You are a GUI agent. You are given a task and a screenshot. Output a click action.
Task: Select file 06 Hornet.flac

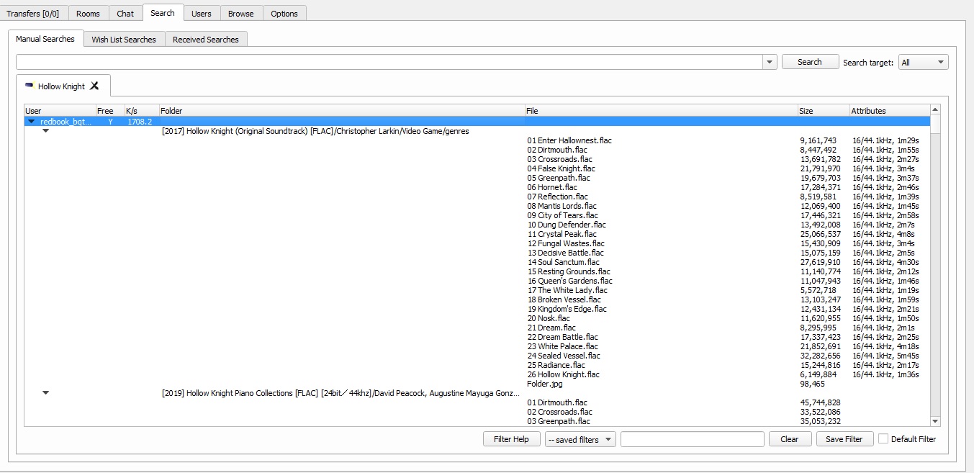552,187
